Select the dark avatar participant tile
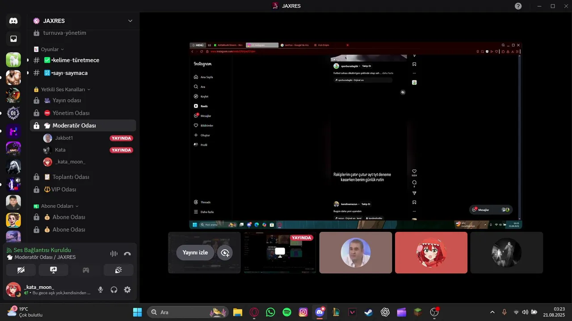Screen dimensions: 572x321 coord(507,252)
